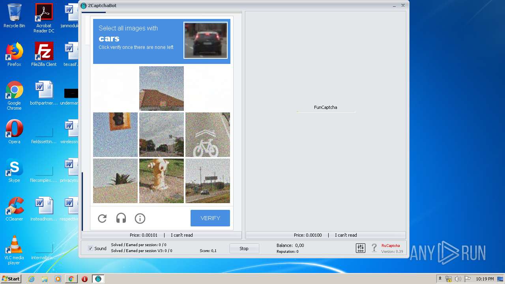The image size is (505, 284).
Task: Click 2CaptchaBot taskbar button
Action: point(98,279)
